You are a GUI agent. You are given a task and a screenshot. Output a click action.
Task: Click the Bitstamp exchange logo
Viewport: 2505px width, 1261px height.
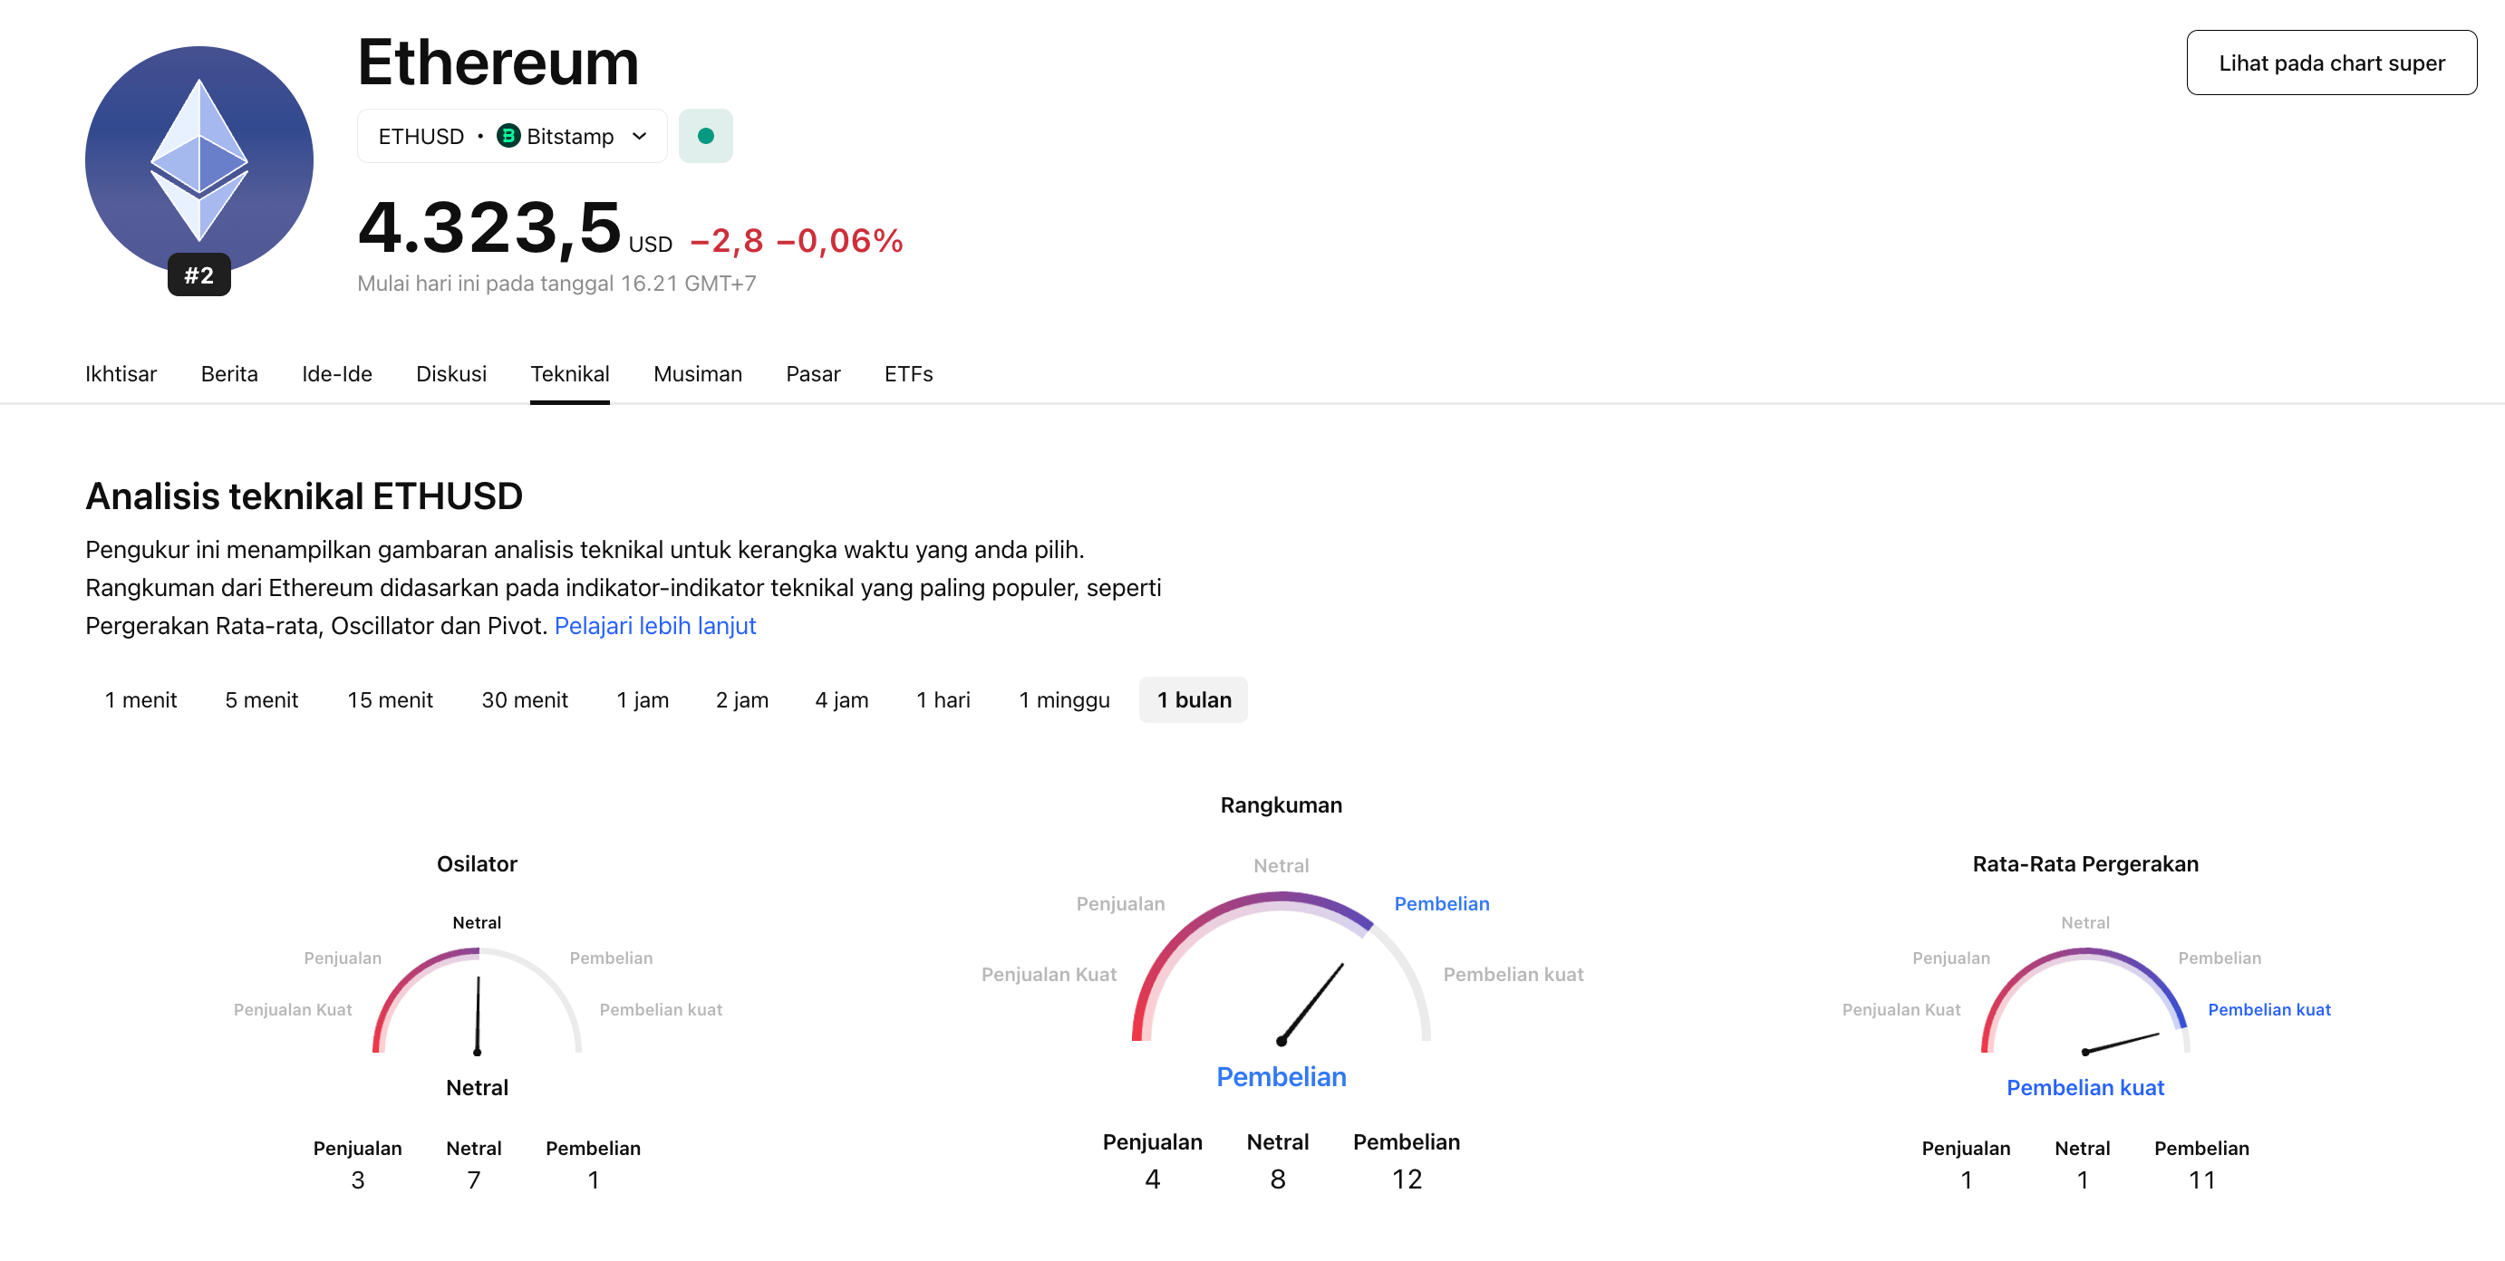tap(508, 136)
